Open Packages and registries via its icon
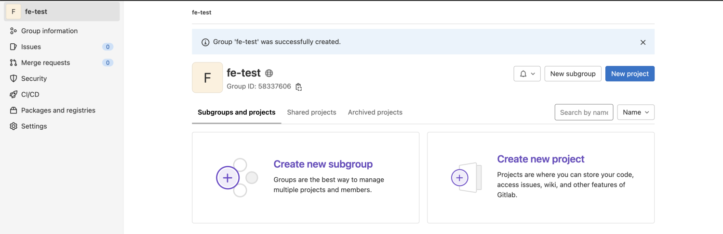This screenshot has width=723, height=234. (x=13, y=110)
